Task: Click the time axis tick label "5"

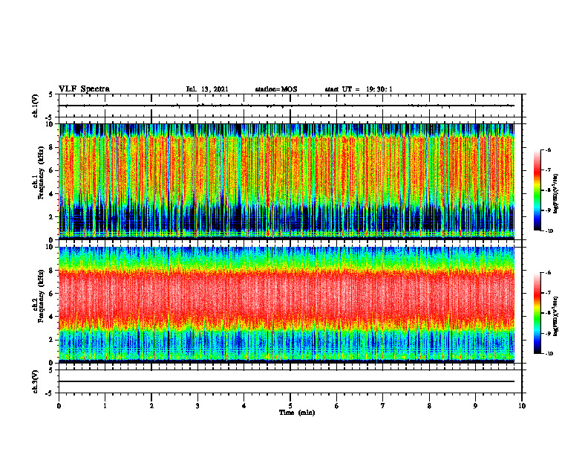Action: [x=290, y=406]
